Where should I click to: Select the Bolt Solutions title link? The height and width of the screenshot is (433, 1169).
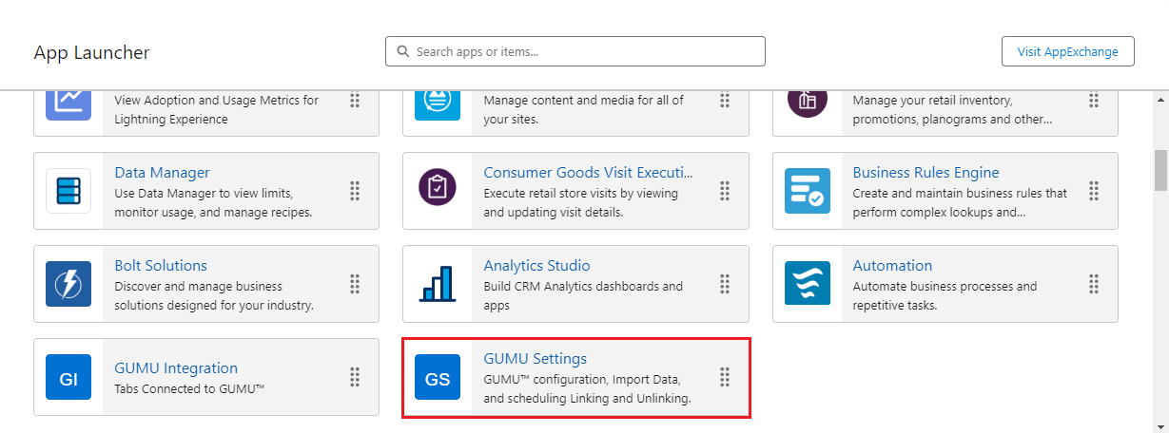tap(161, 265)
